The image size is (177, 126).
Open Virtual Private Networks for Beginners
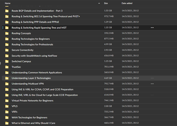click(x=32, y=101)
